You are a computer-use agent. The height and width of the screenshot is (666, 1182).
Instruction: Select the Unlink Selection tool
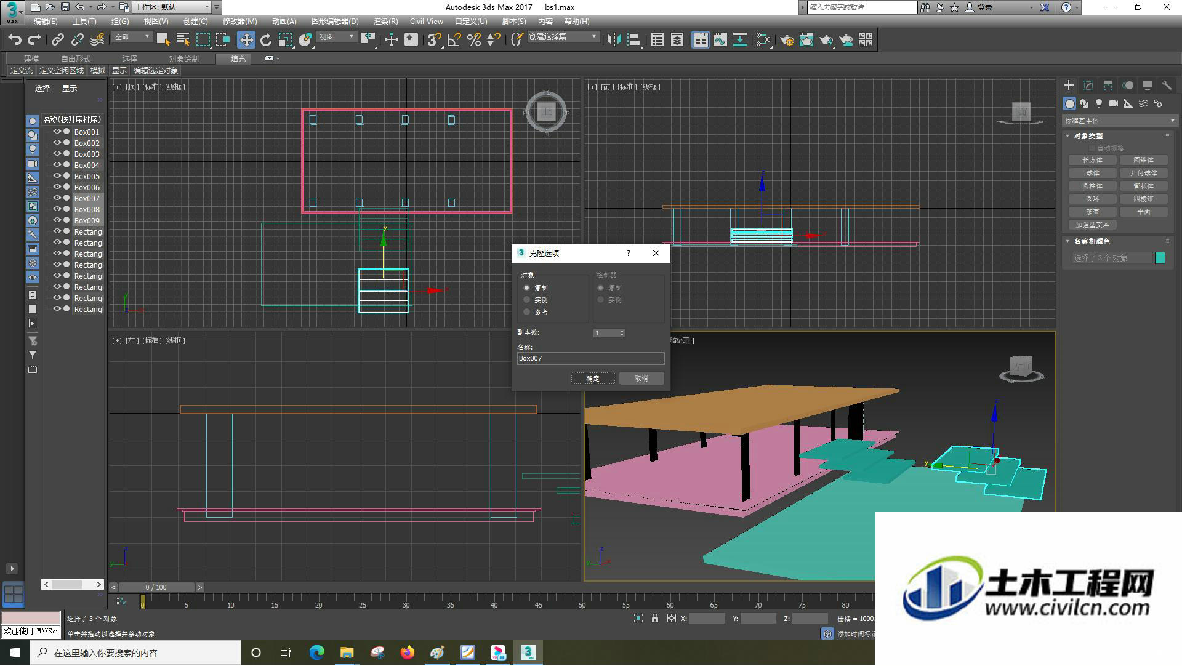click(x=77, y=40)
